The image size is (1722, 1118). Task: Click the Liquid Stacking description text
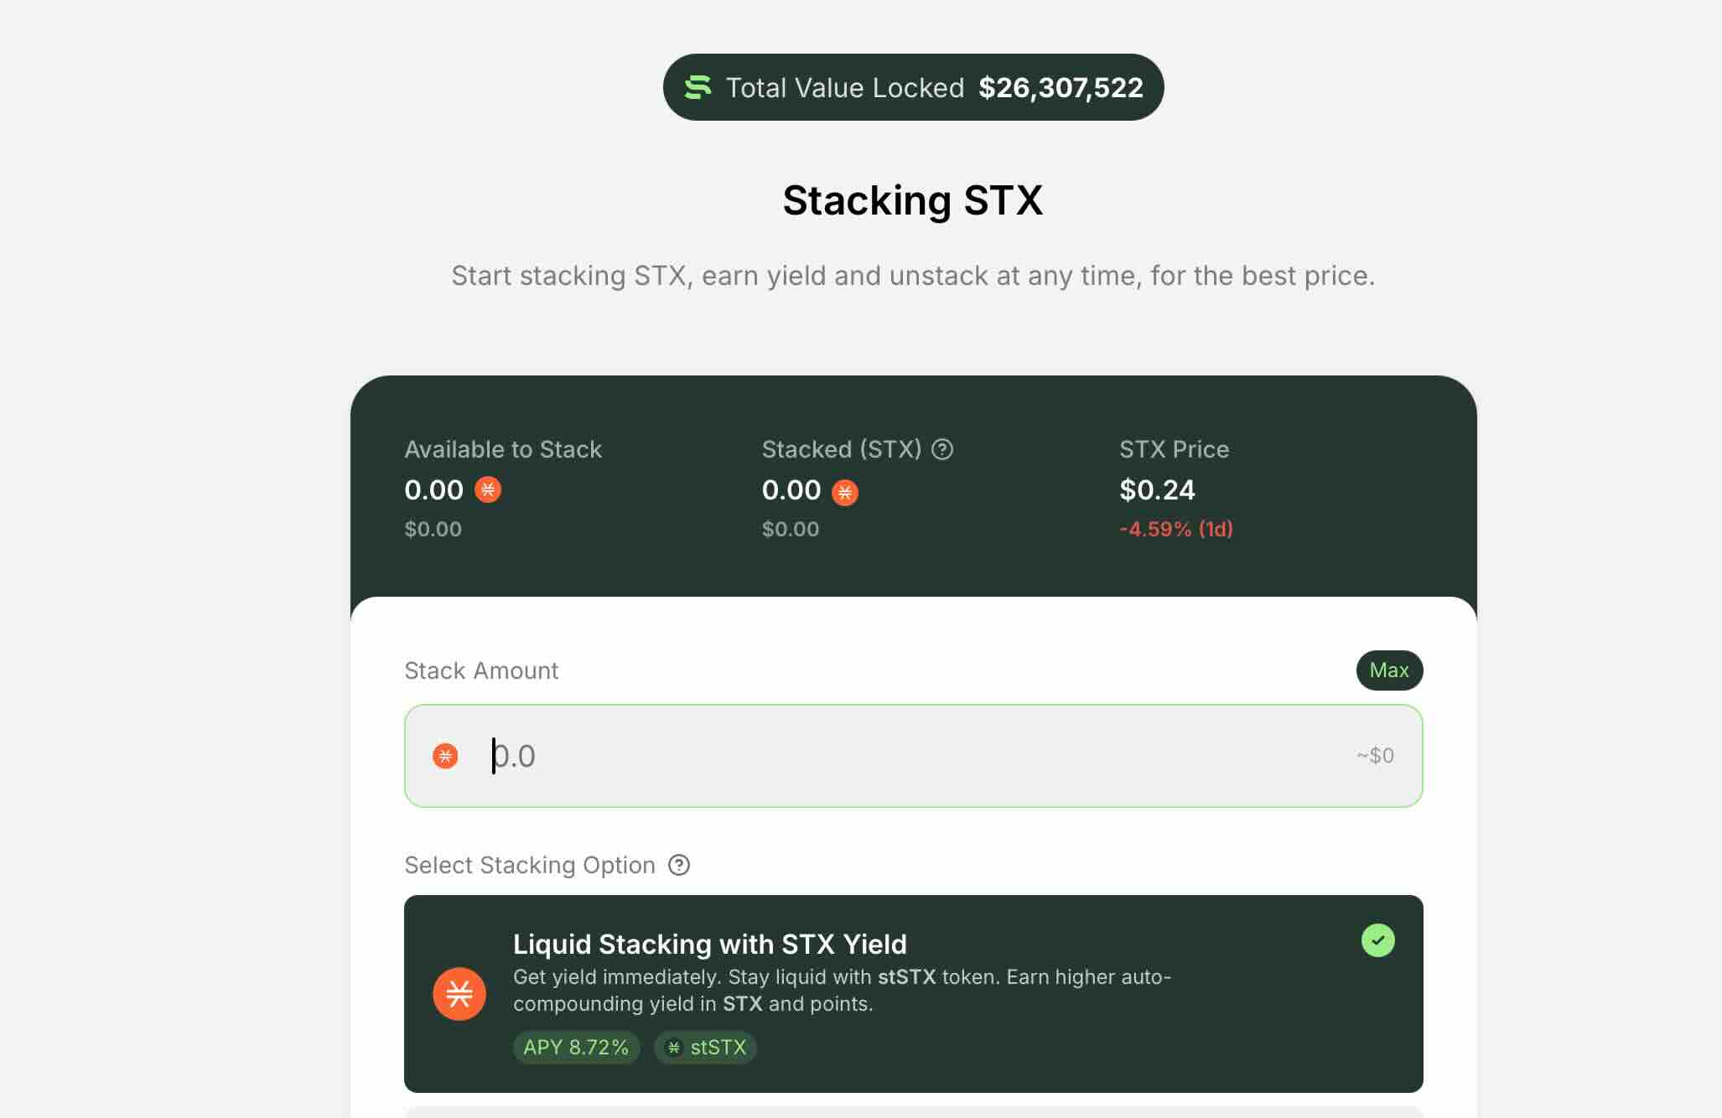tap(842, 991)
